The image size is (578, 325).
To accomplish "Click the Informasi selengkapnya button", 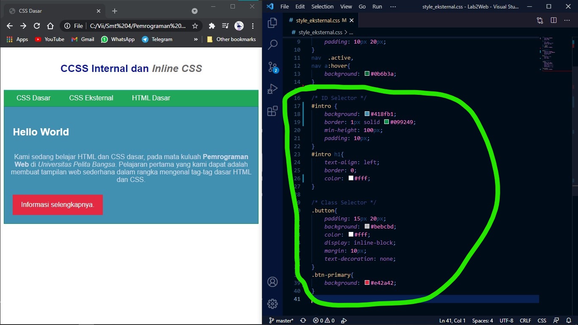I will [x=58, y=204].
